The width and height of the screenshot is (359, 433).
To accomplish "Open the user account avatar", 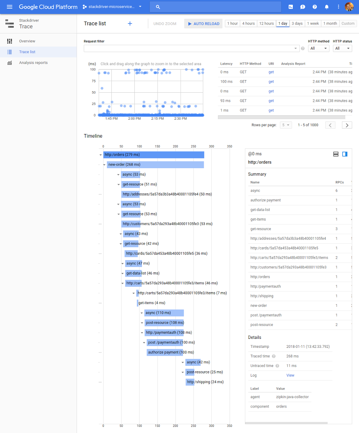I will [x=349, y=7].
